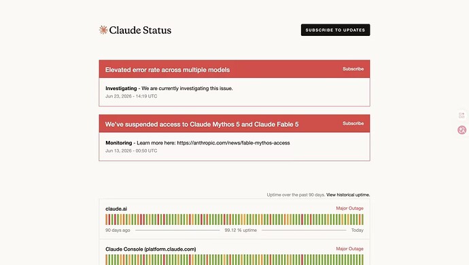Subscribe to the elevated error rate incident
This screenshot has height=265, width=469.
click(x=353, y=69)
